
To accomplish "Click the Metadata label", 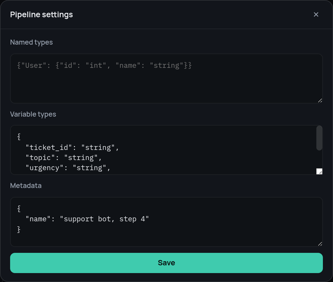I will (x=26, y=186).
